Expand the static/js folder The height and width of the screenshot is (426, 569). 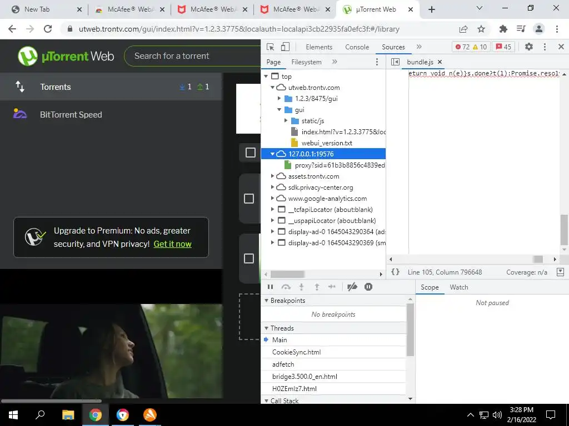(x=286, y=120)
